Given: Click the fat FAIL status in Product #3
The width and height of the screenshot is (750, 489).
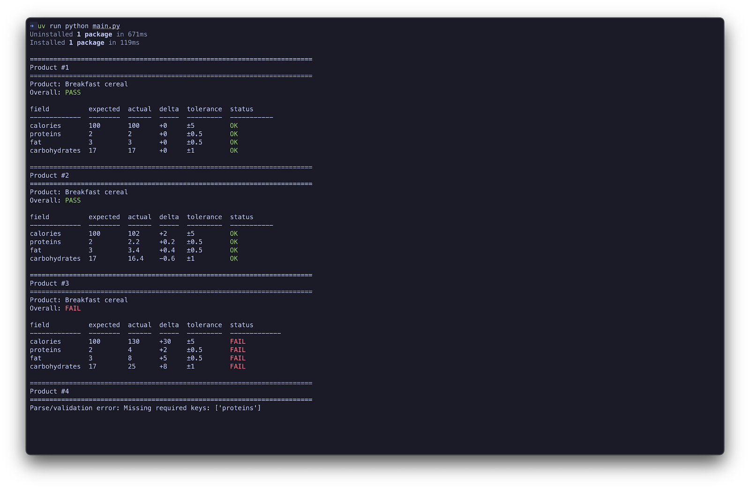Looking at the screenshot, I should [238, 359].
